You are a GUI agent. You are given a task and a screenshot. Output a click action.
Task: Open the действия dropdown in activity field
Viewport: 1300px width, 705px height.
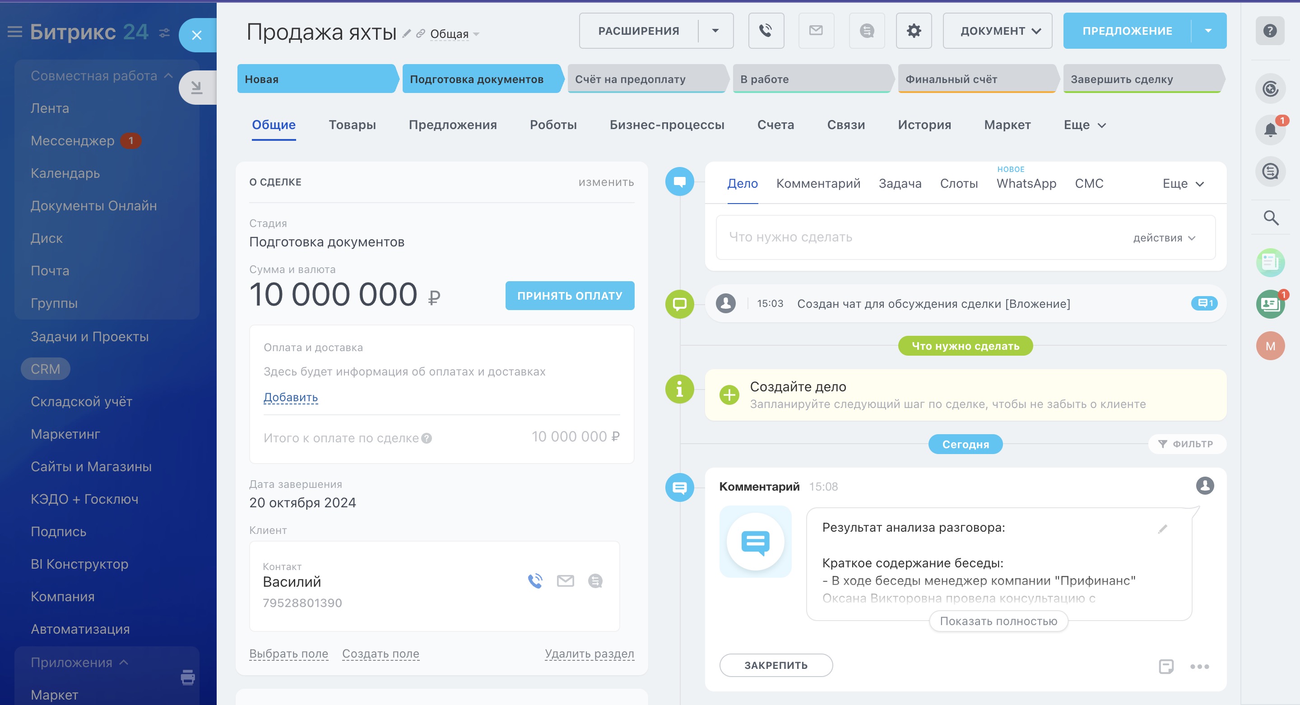click(x=1164, y=238)
